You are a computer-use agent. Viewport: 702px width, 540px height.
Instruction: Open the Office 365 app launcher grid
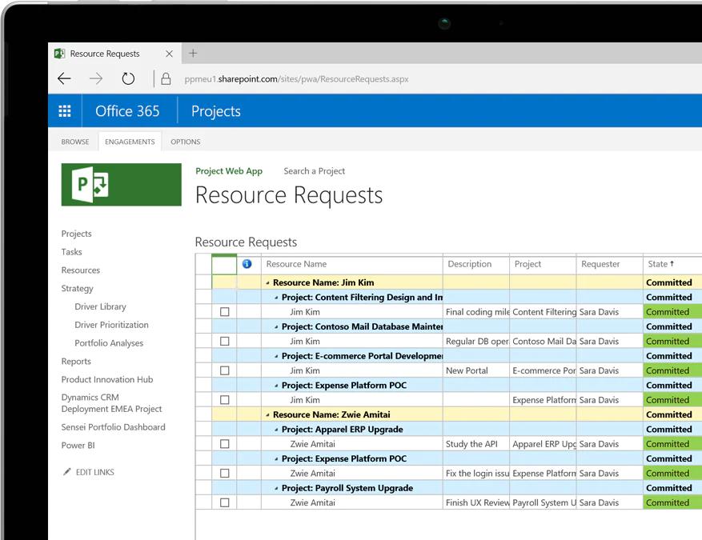coord(65,111)
